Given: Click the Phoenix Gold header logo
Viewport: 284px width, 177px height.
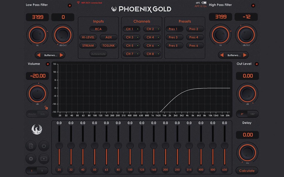Looking at the screenshot, I should (x=141, y=9).
